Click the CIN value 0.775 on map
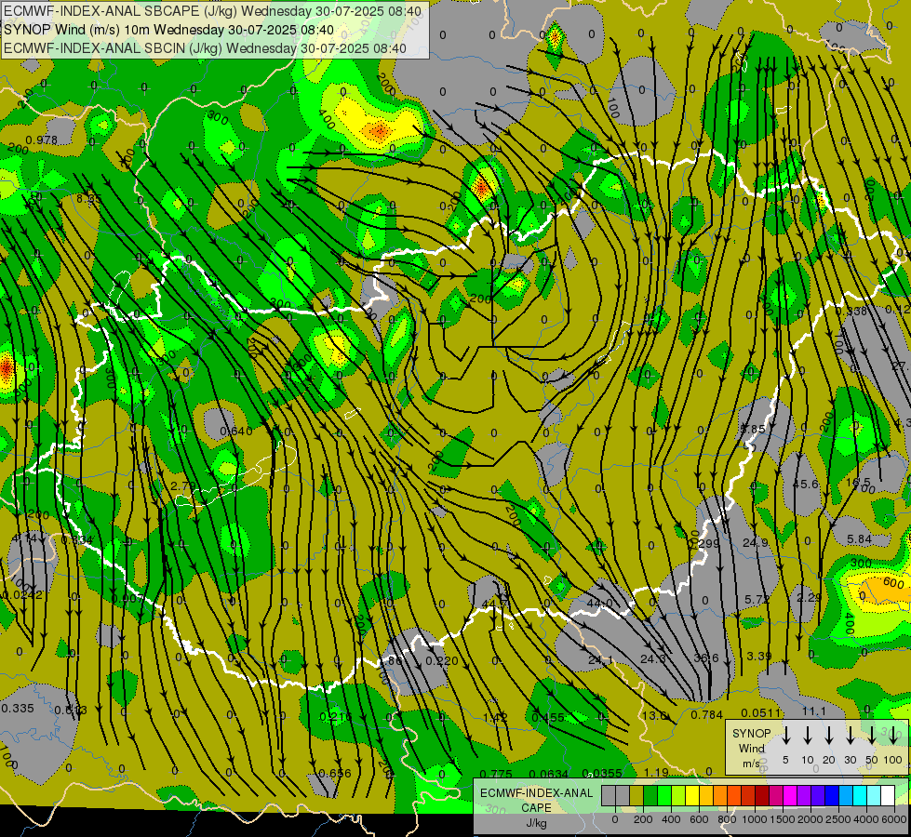Image resolution: width=911 pixels, height=837 pixels. [497, 774]
